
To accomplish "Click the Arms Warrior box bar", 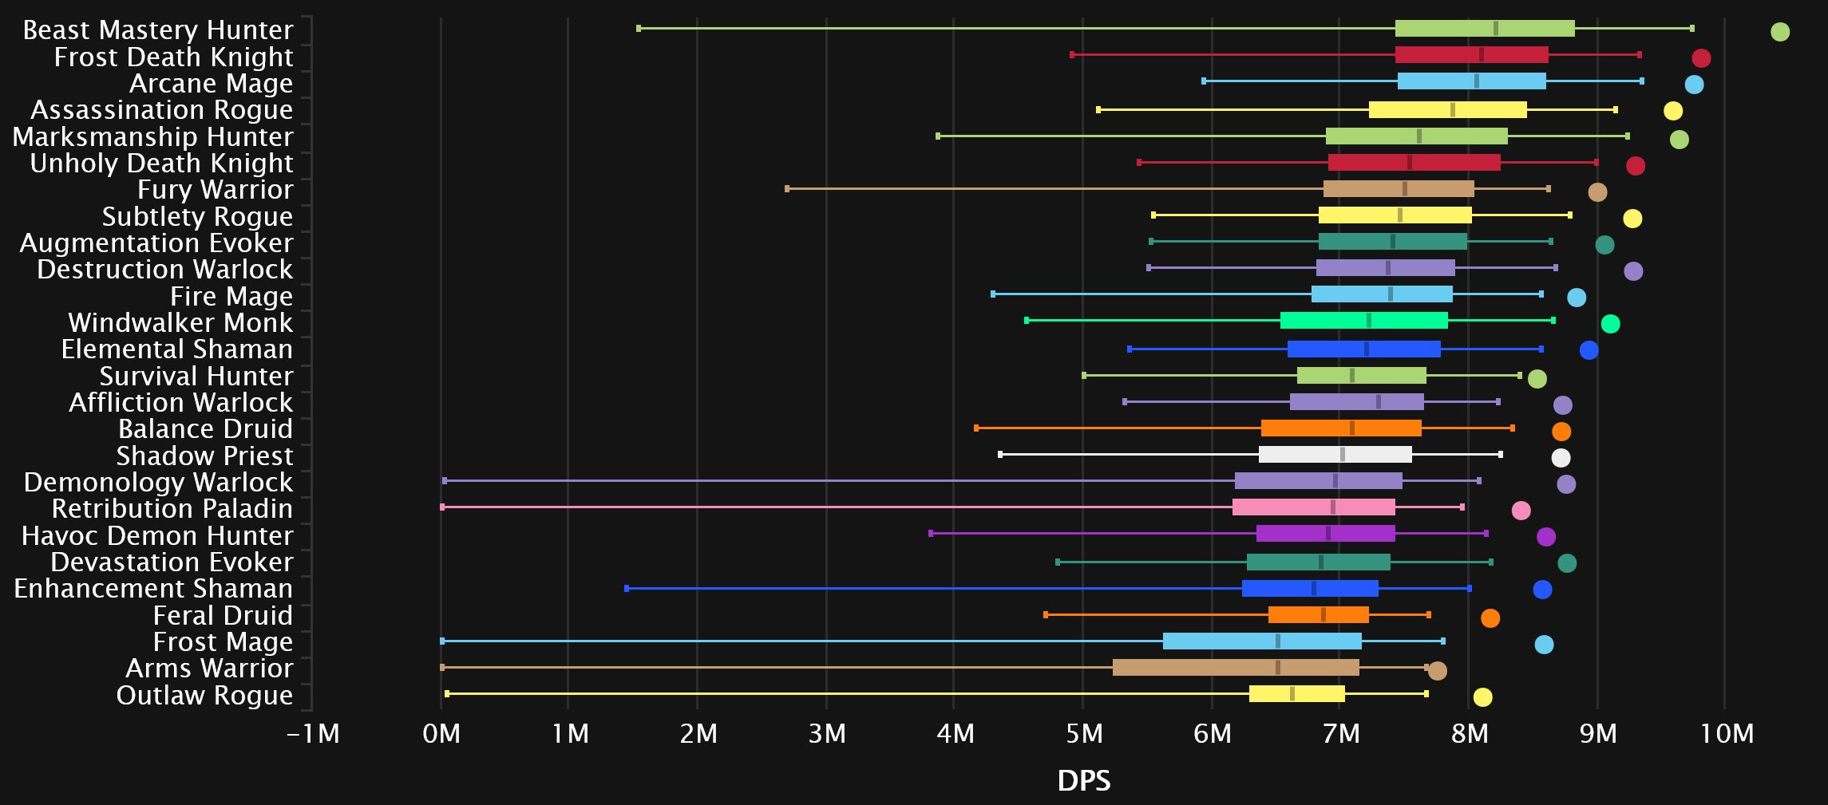I will point(1236,668).
